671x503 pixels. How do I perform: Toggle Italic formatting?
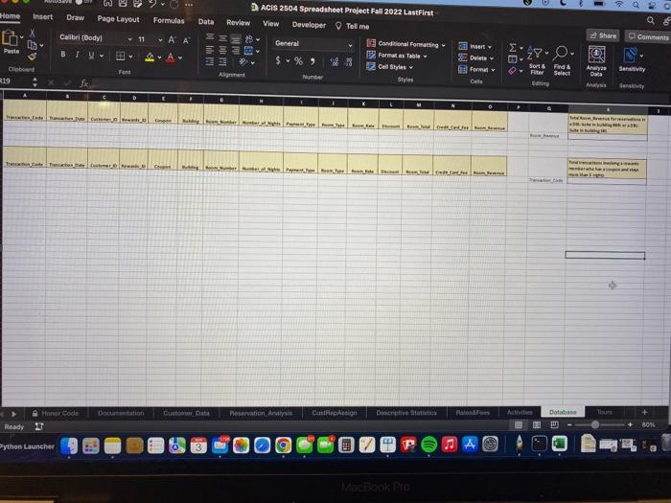tap(77, 55)
